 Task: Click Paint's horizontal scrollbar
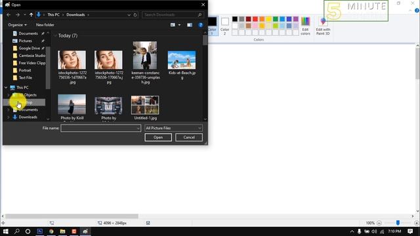tap(72, 216)
